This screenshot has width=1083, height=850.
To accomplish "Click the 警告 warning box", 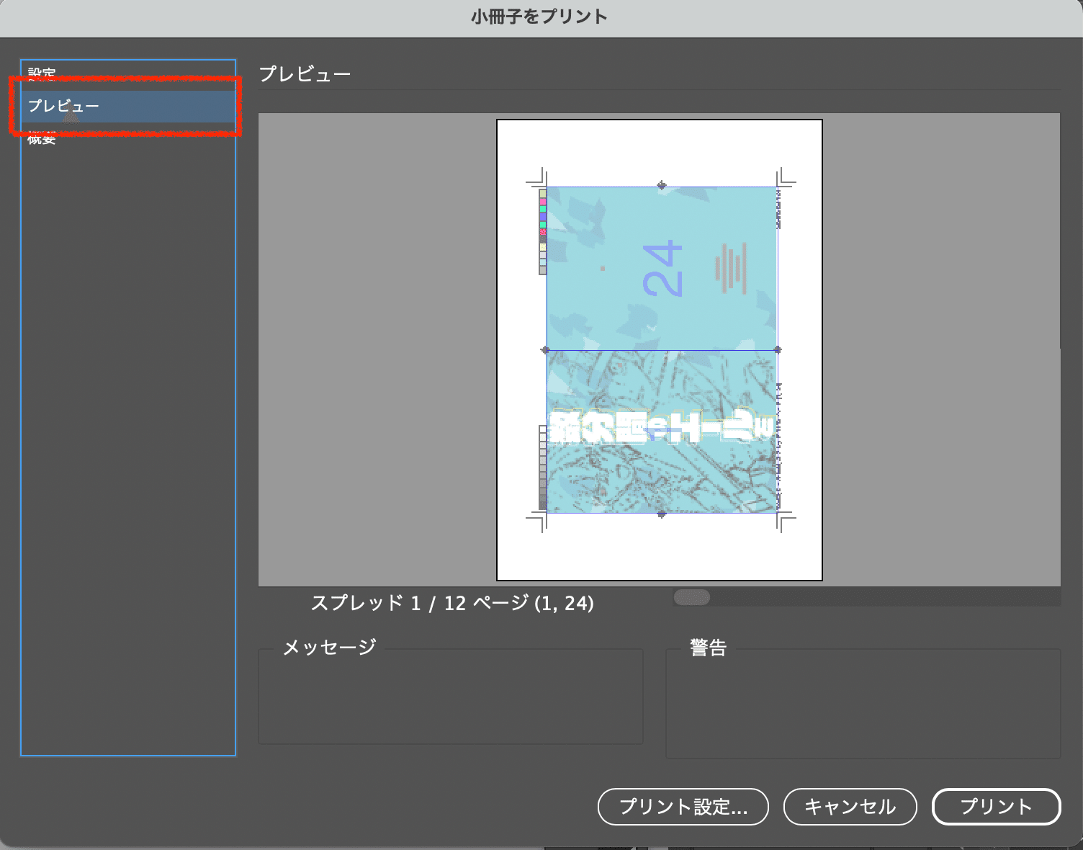I will [x=864, y=702].
